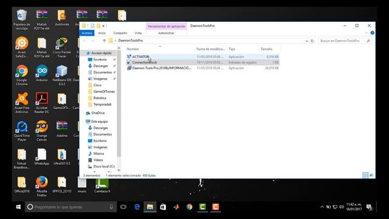Open the Cisco folder in navigation pane
Screen dimensions: 389x219
97,85
